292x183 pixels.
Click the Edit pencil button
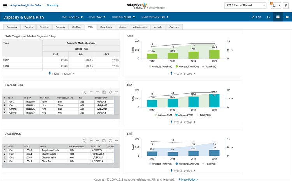(x=256, y=17)
